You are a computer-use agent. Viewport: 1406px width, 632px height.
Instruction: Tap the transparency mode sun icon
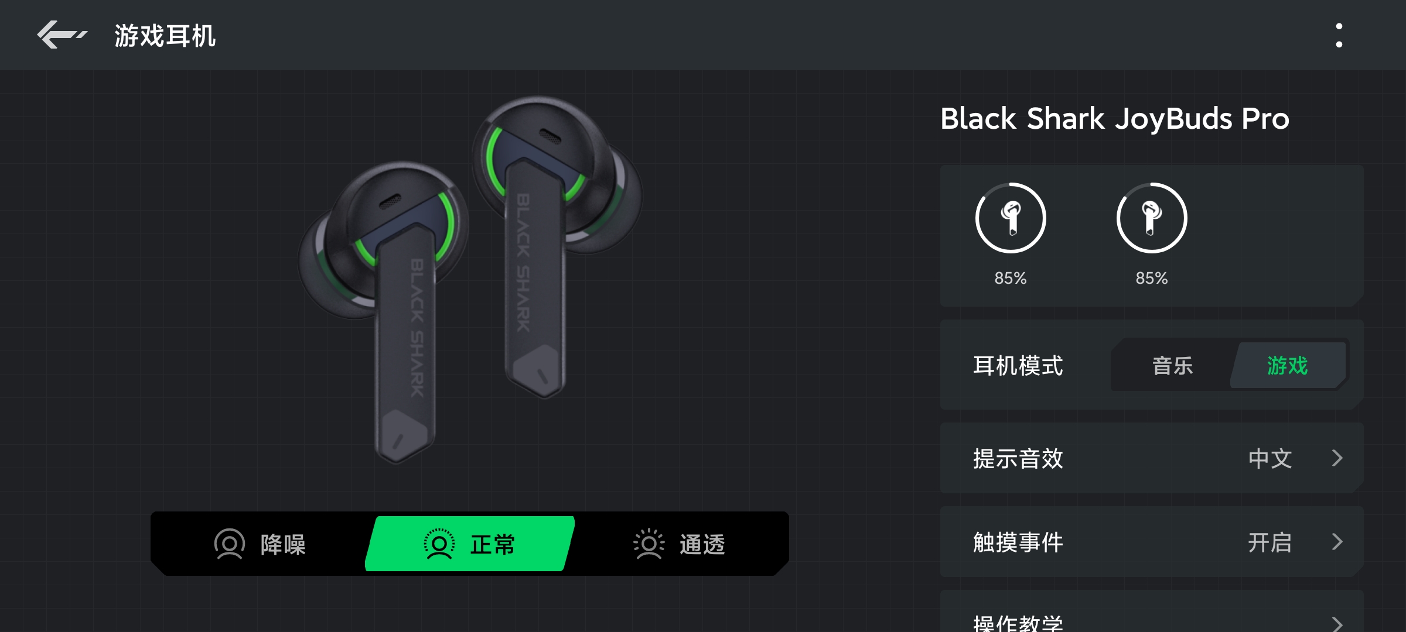point(649,544)
